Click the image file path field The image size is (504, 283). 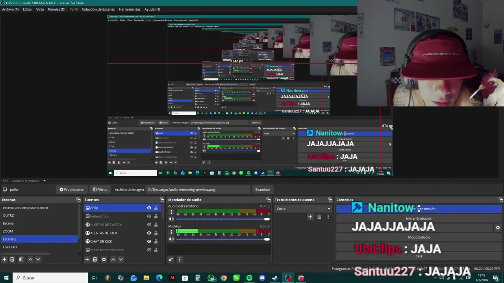198,189
